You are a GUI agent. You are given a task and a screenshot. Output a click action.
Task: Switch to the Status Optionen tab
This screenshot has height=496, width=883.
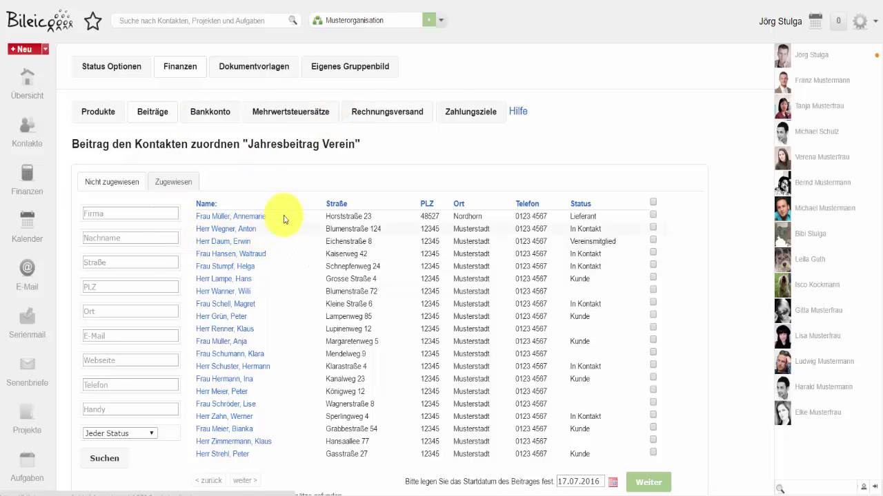pos(112,67)
